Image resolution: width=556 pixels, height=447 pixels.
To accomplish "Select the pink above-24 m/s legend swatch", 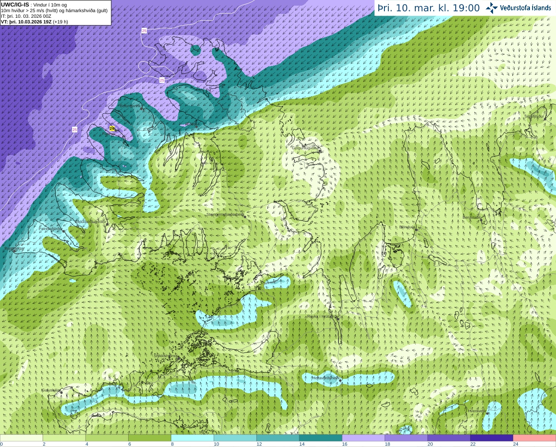I will pyautogui.click(x=535, y=438).
